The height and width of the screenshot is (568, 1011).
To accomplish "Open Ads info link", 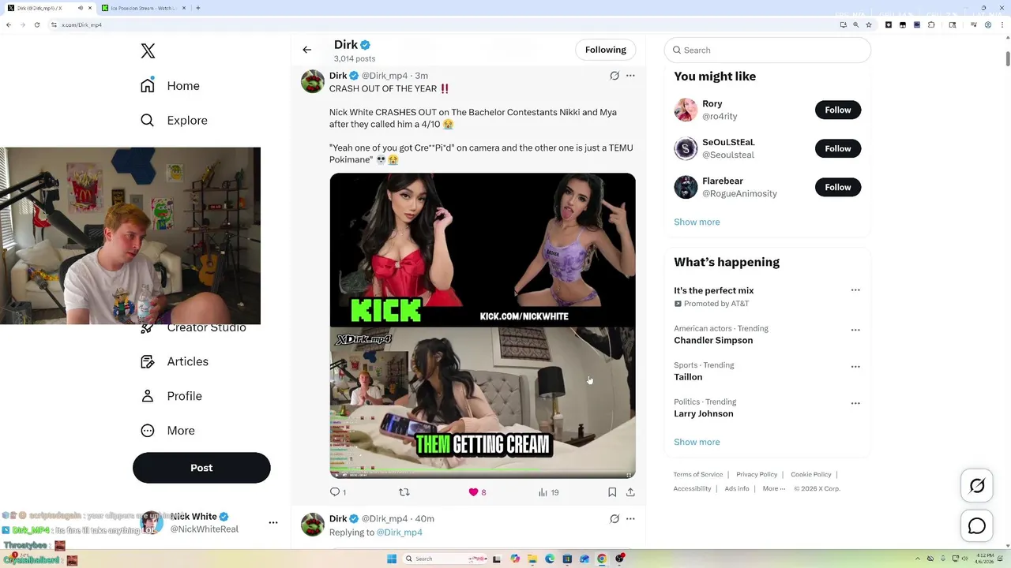I will tap(737, 489).
